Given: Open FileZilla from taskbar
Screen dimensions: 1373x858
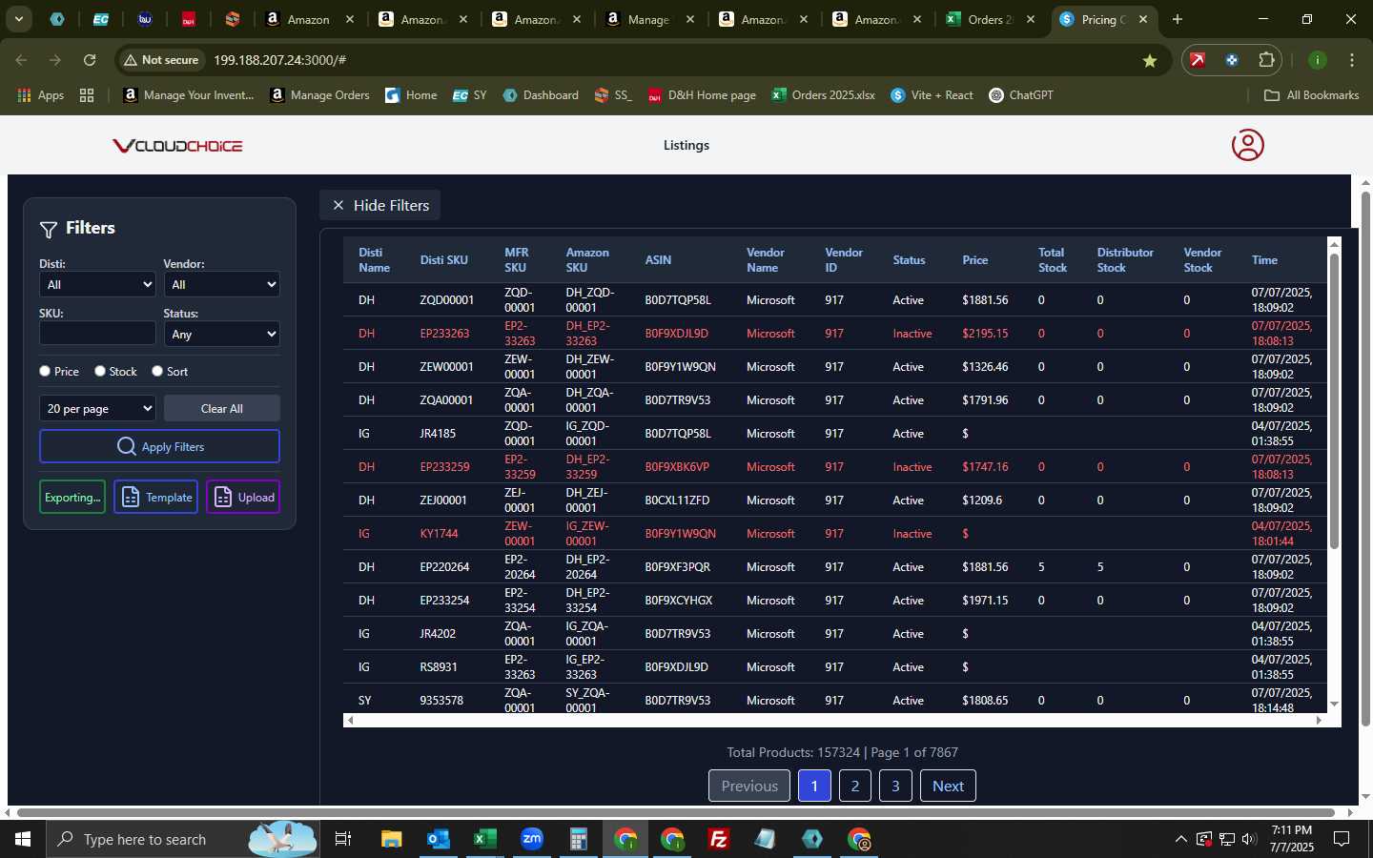Looking at the screenshot, I should coord(719,839).
